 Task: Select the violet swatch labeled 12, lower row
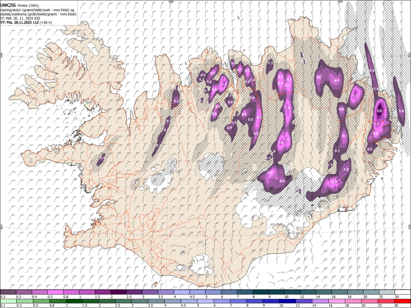point(303,301)
